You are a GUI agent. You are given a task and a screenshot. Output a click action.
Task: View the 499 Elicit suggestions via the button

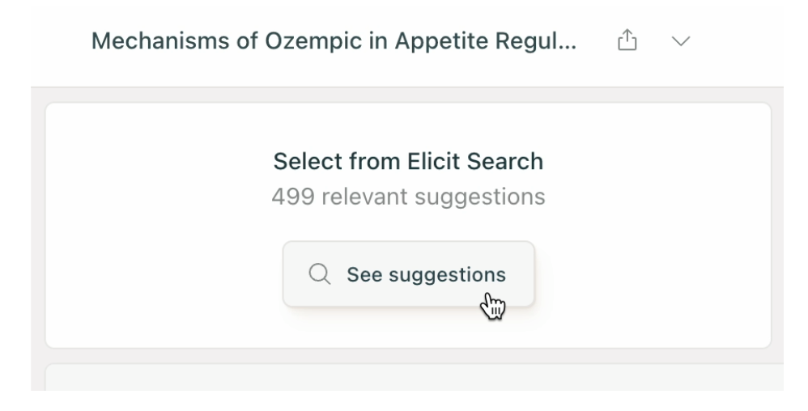click(409, 274)
